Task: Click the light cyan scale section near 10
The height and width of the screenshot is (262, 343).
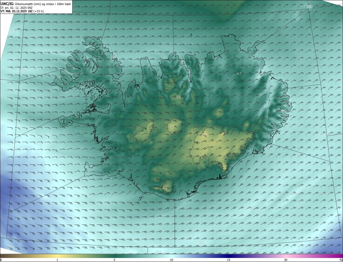Action: click(171, 256)
